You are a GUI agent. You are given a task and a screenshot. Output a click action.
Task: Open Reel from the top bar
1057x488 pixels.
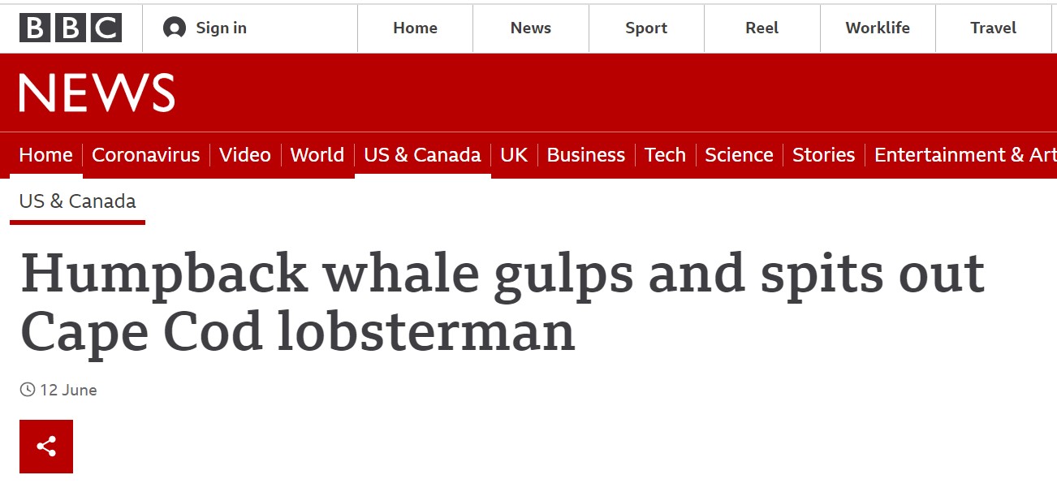pyautogui.click(x=761, y=28)
